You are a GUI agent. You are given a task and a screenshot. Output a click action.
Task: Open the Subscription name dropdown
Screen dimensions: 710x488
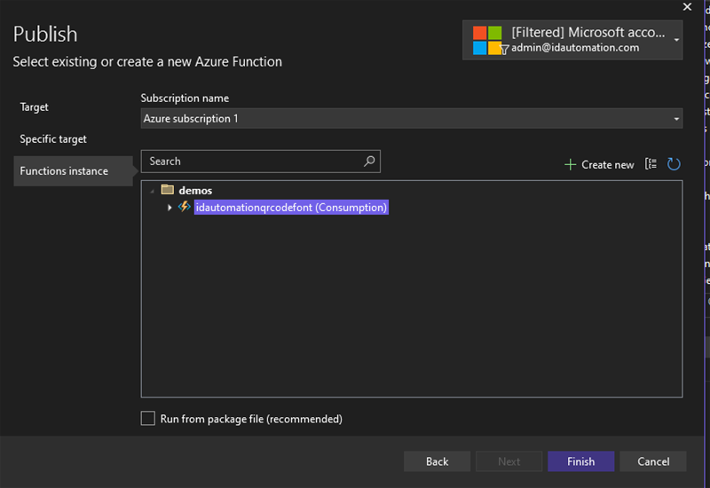click(x=676, y=119)
